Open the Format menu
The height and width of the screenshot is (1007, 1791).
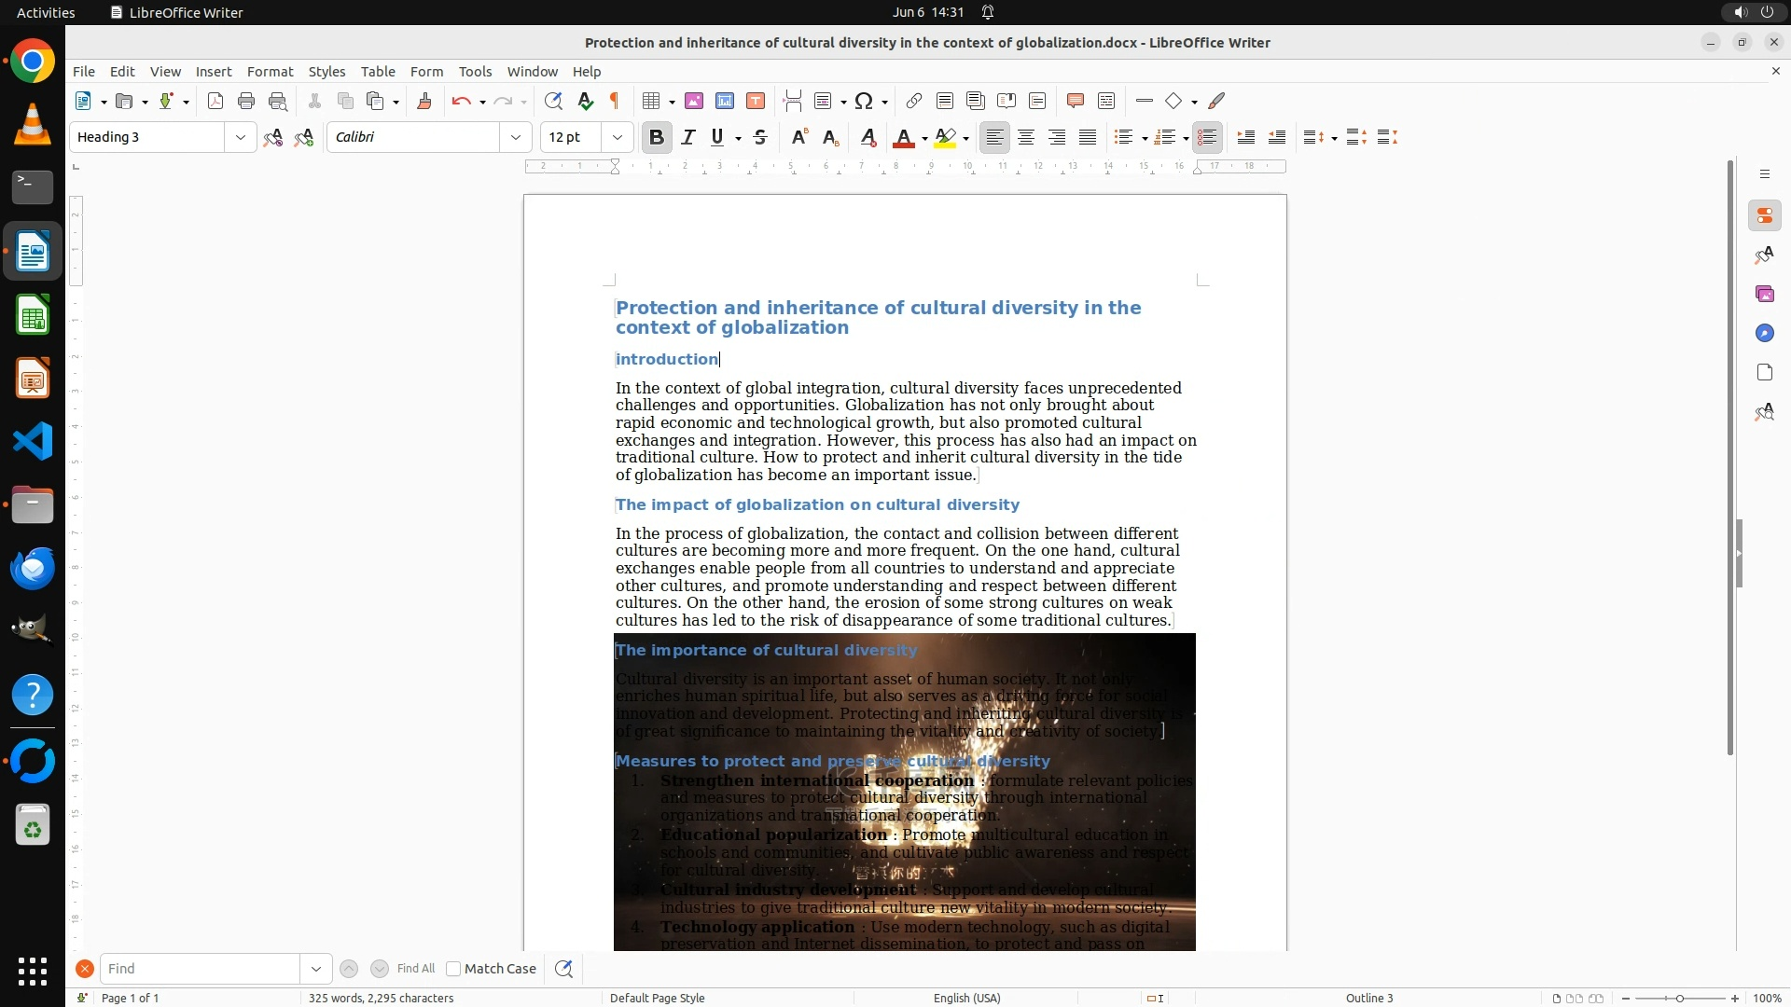(x=270, y=72)
